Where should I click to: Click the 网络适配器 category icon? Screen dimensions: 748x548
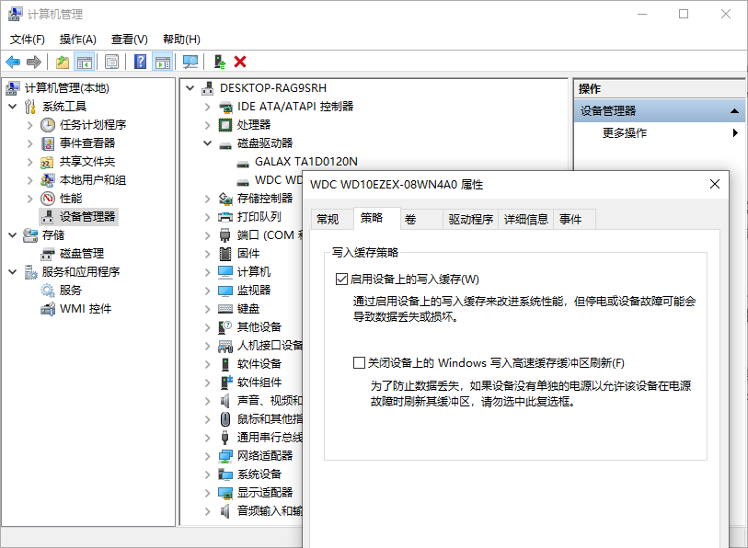click(225, 455)
